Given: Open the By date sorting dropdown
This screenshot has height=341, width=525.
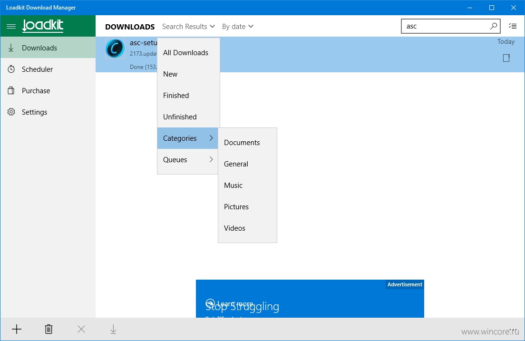Looking at the screenshot, I should [x=237, y=27].
